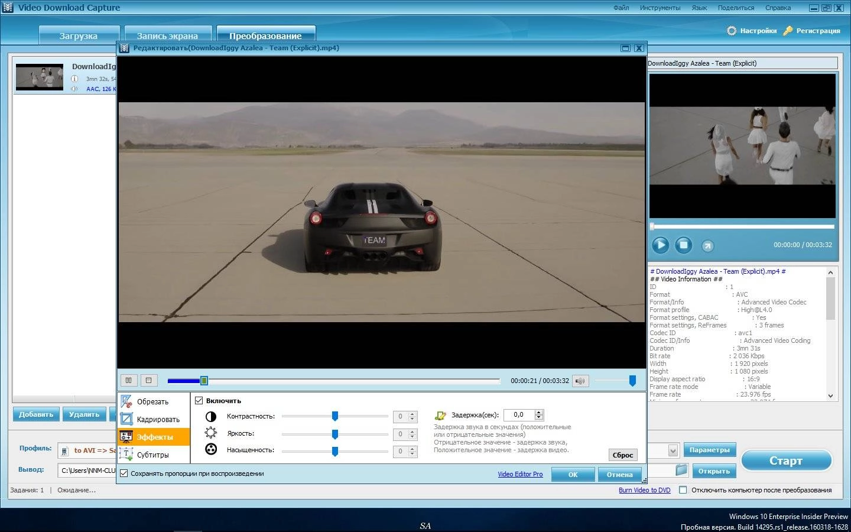Stop the preview in the main window
This screenshot has height=532, width=851.
684,245
